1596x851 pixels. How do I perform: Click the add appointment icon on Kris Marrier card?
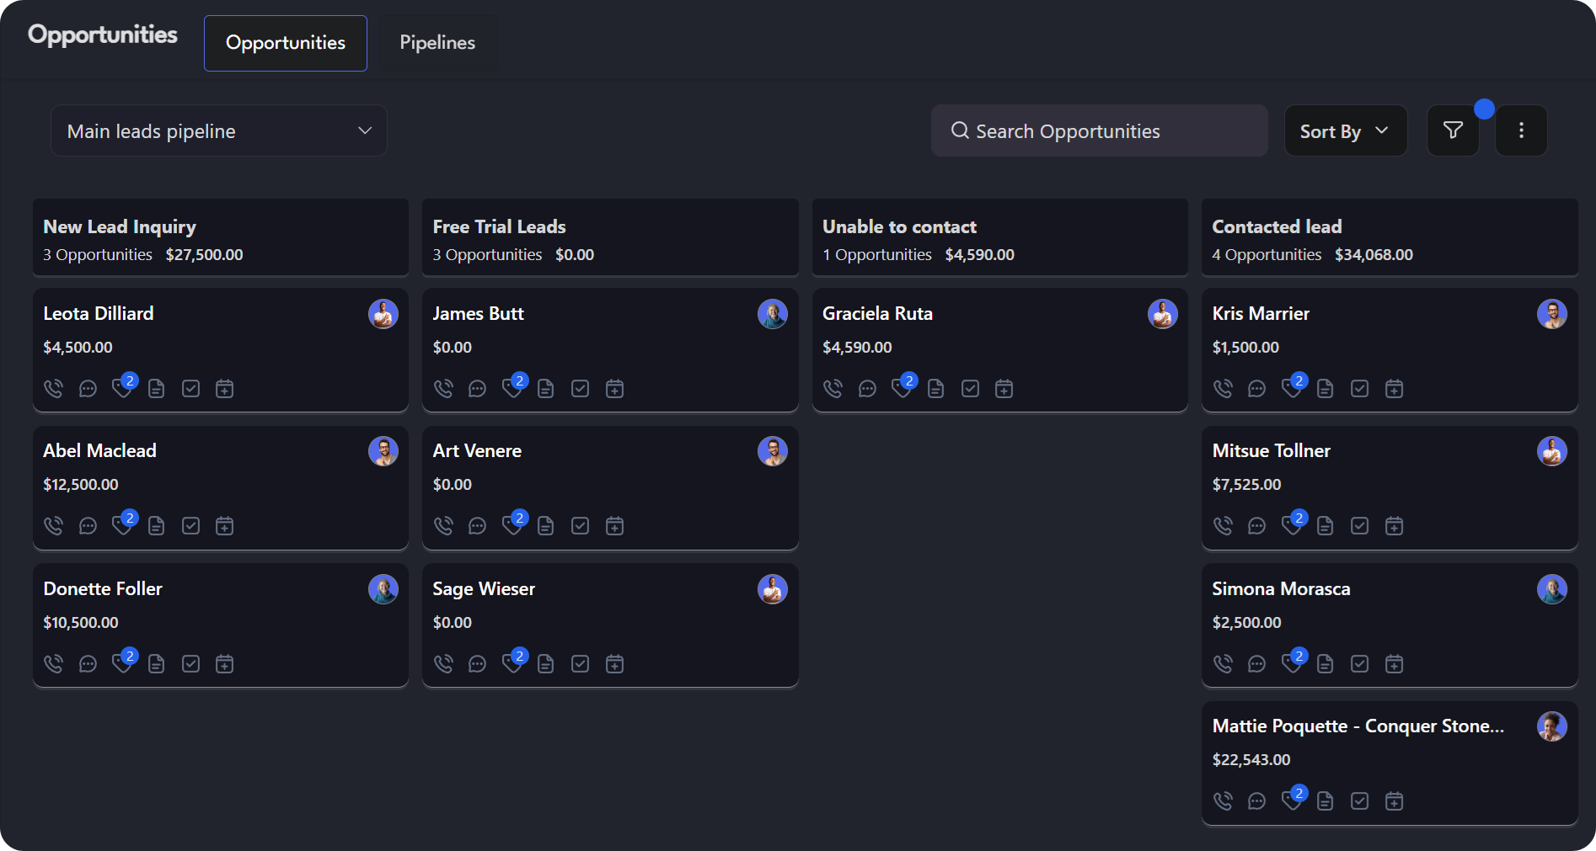[1394, 388]
